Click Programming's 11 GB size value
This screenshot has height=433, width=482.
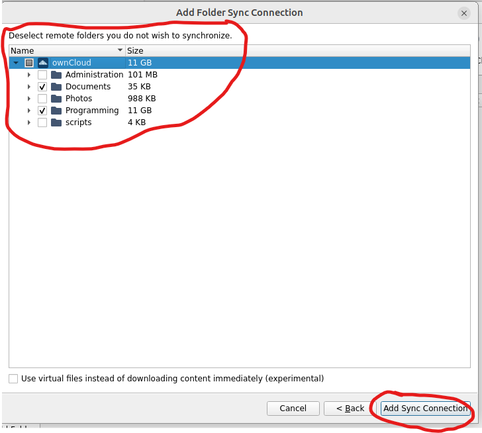click(x=140, y=111)
